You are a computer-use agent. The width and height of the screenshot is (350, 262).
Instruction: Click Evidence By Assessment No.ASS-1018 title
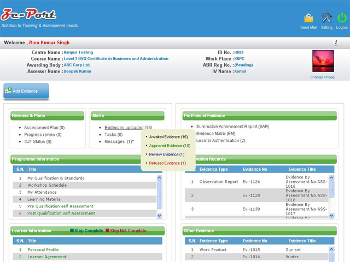point(306,195)
